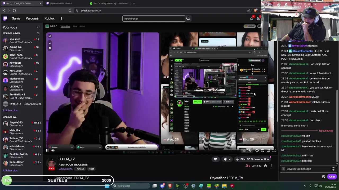Show more followed channels with Afficher plus
The width and height of the screenshot is (339, 190).
tap(10, 110)
